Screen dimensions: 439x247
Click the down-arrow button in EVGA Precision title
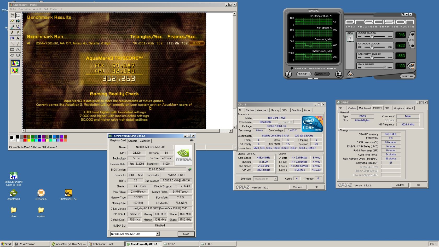[x=407, y=15]
